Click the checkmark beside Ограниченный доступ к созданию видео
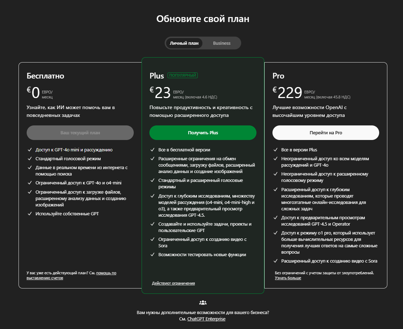The width and height of the screenshot is (403, 329). coord(153,239)
